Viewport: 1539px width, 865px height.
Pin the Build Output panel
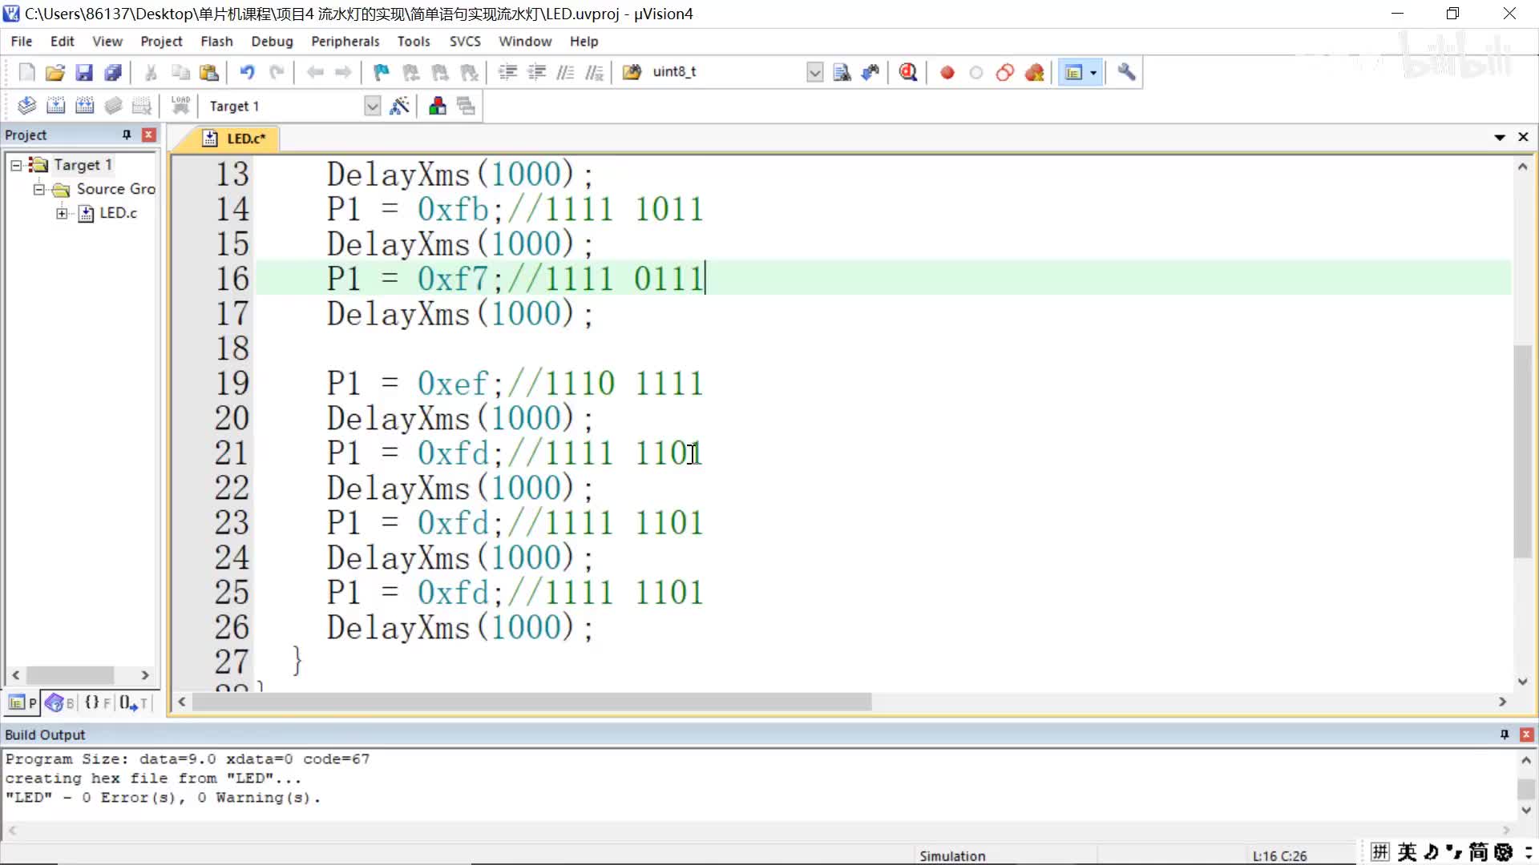[x=1505, y=734]
